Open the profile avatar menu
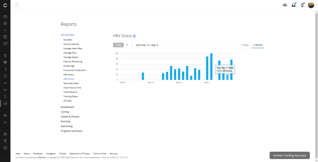The width and height of the screenshot is (318, 162). [x=311, y=5]
